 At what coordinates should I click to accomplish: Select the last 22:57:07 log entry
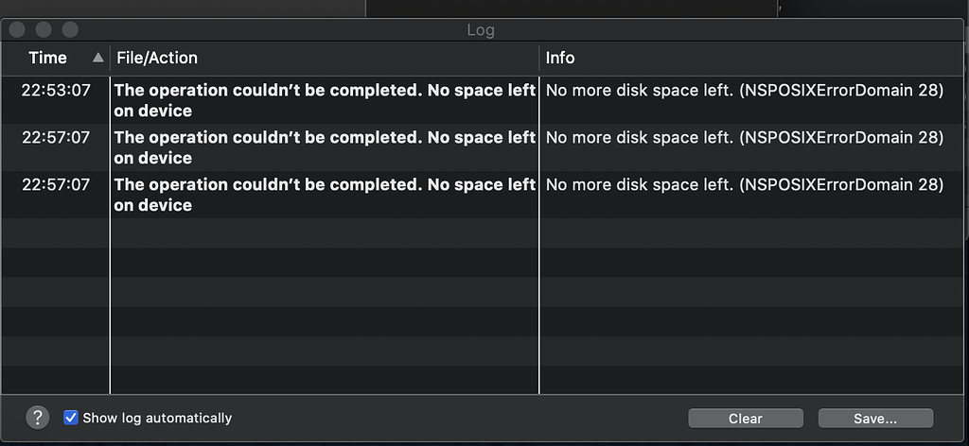point(56,184)
